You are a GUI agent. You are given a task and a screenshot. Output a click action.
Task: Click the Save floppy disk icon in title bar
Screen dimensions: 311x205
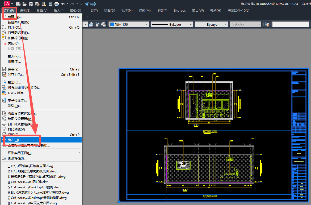pos(31,4)
